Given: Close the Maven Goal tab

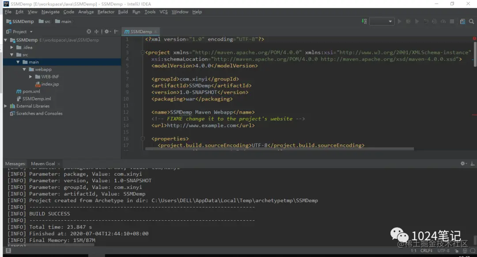Looking at the screenshot, I should pos(59,164).
